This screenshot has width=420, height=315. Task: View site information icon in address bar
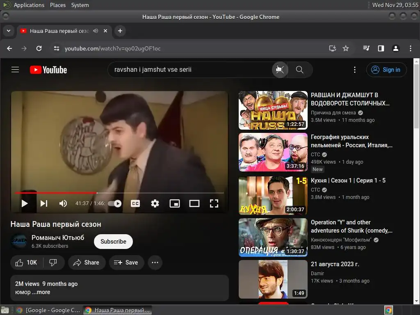coord(57,48)
